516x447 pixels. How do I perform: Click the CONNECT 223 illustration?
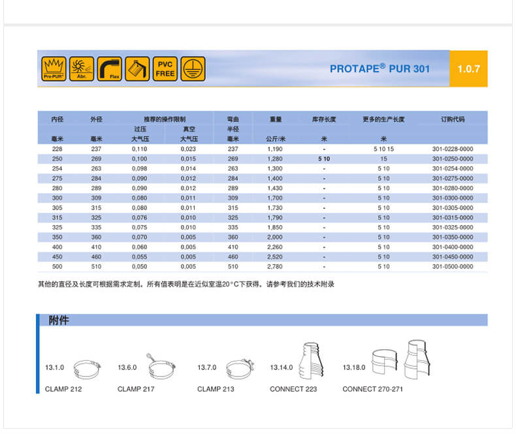pos(312,361)
